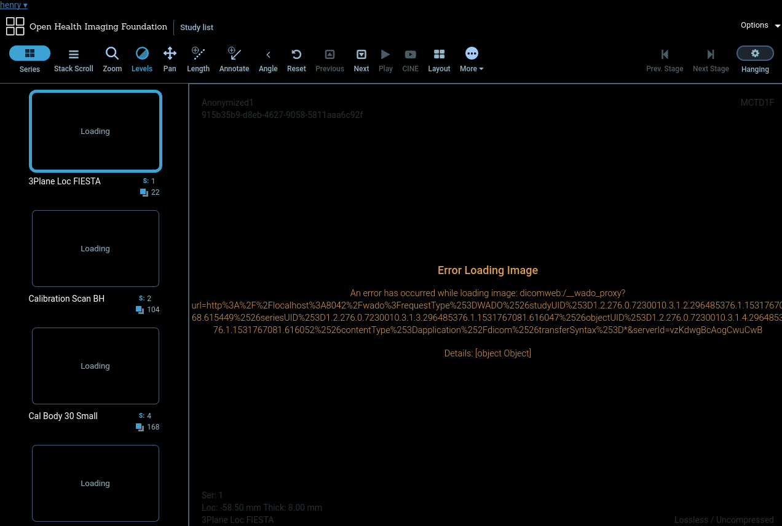Expand the More tools menu
The image size is (782, 526).
tap(471, 60)
